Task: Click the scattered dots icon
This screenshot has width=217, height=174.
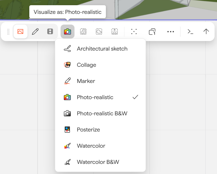Action: click(x=134, y=32)
